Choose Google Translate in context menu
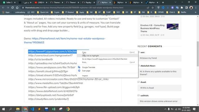The image size is (199, 112). click(108, 67)
